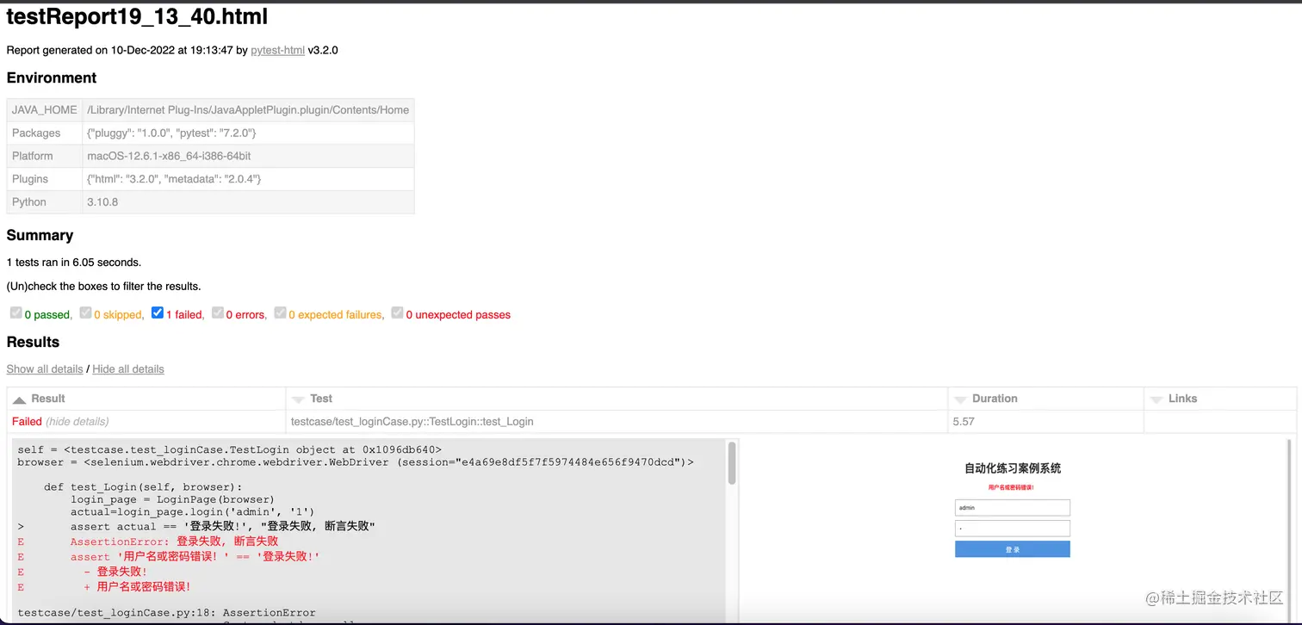Viewport: 1302px width, 625px height.
Task: Click the duration value 5.57
Action: pos(964,422)
